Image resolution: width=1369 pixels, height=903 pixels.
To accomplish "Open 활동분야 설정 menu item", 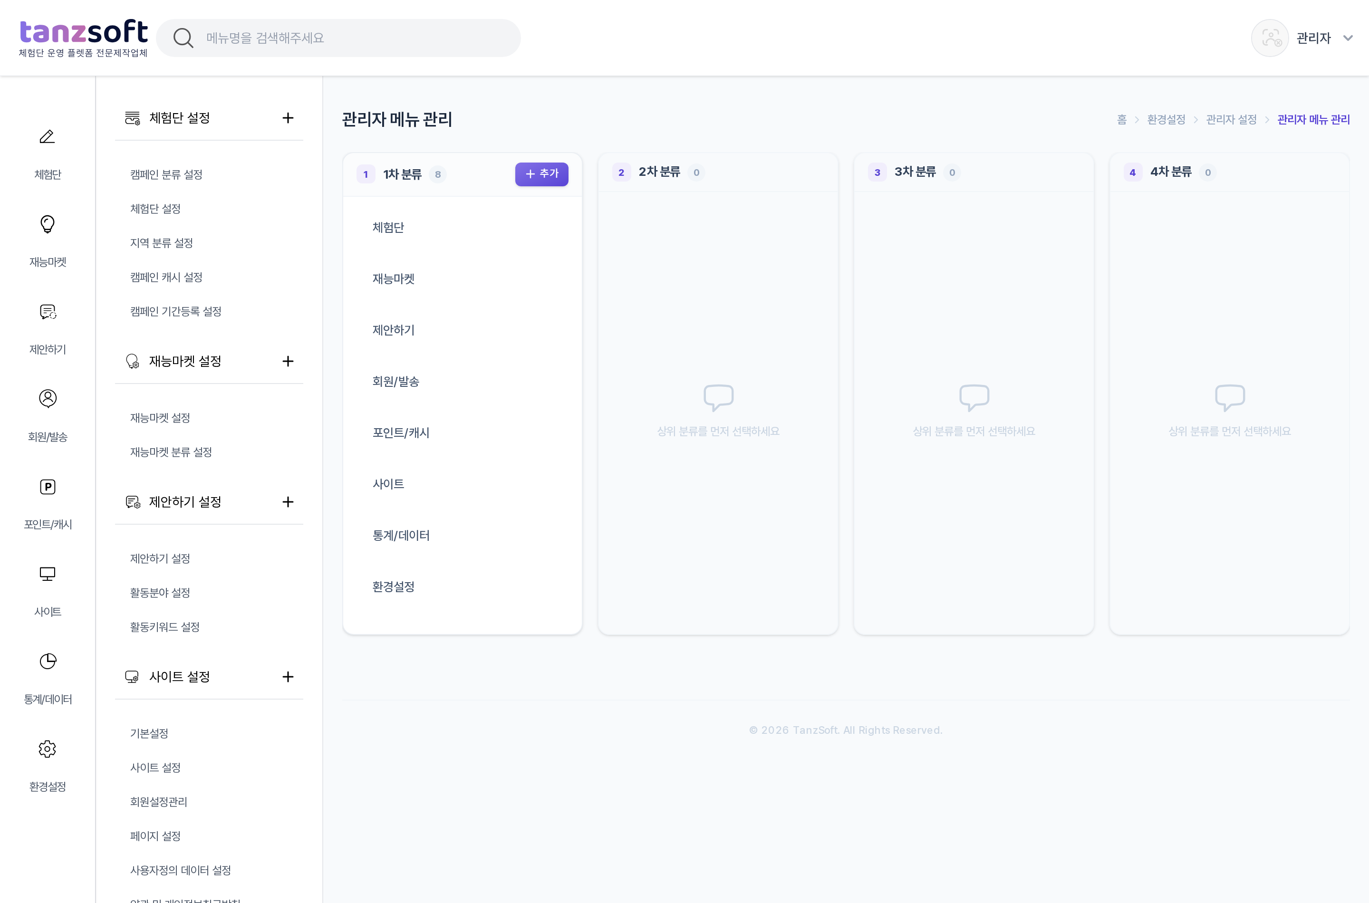I will point(160,593).
